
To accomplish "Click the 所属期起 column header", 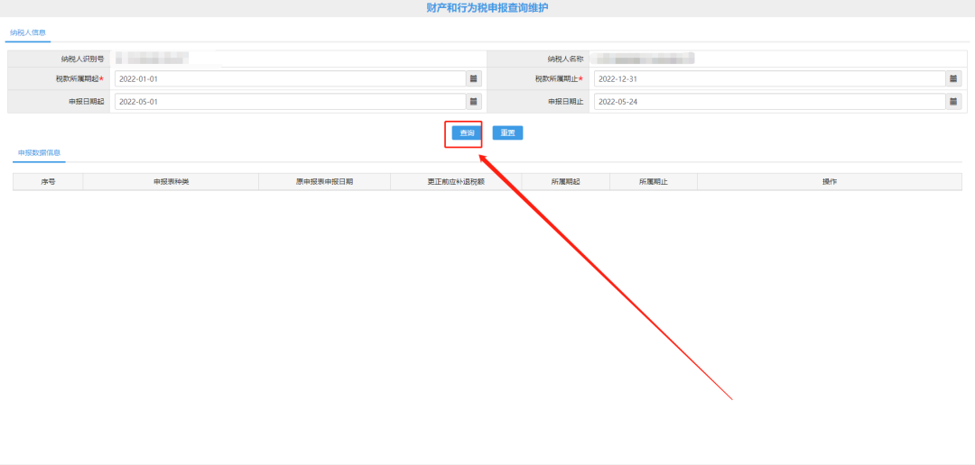I will click(x=565, y=182).
